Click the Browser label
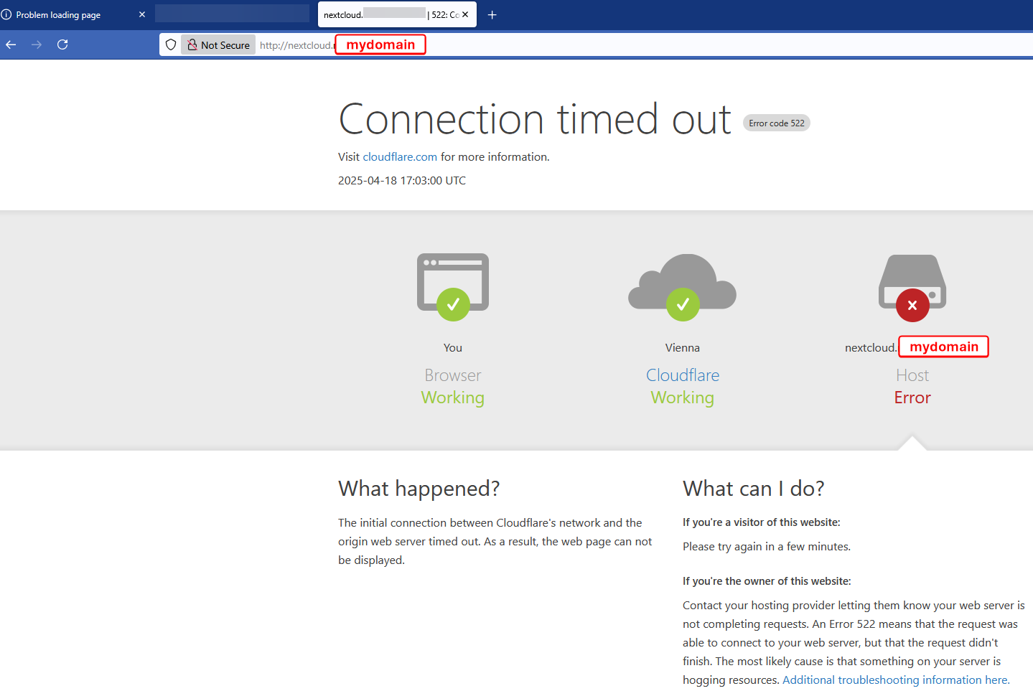Viewport: 1033px width, 691px height. click(453, 375)
